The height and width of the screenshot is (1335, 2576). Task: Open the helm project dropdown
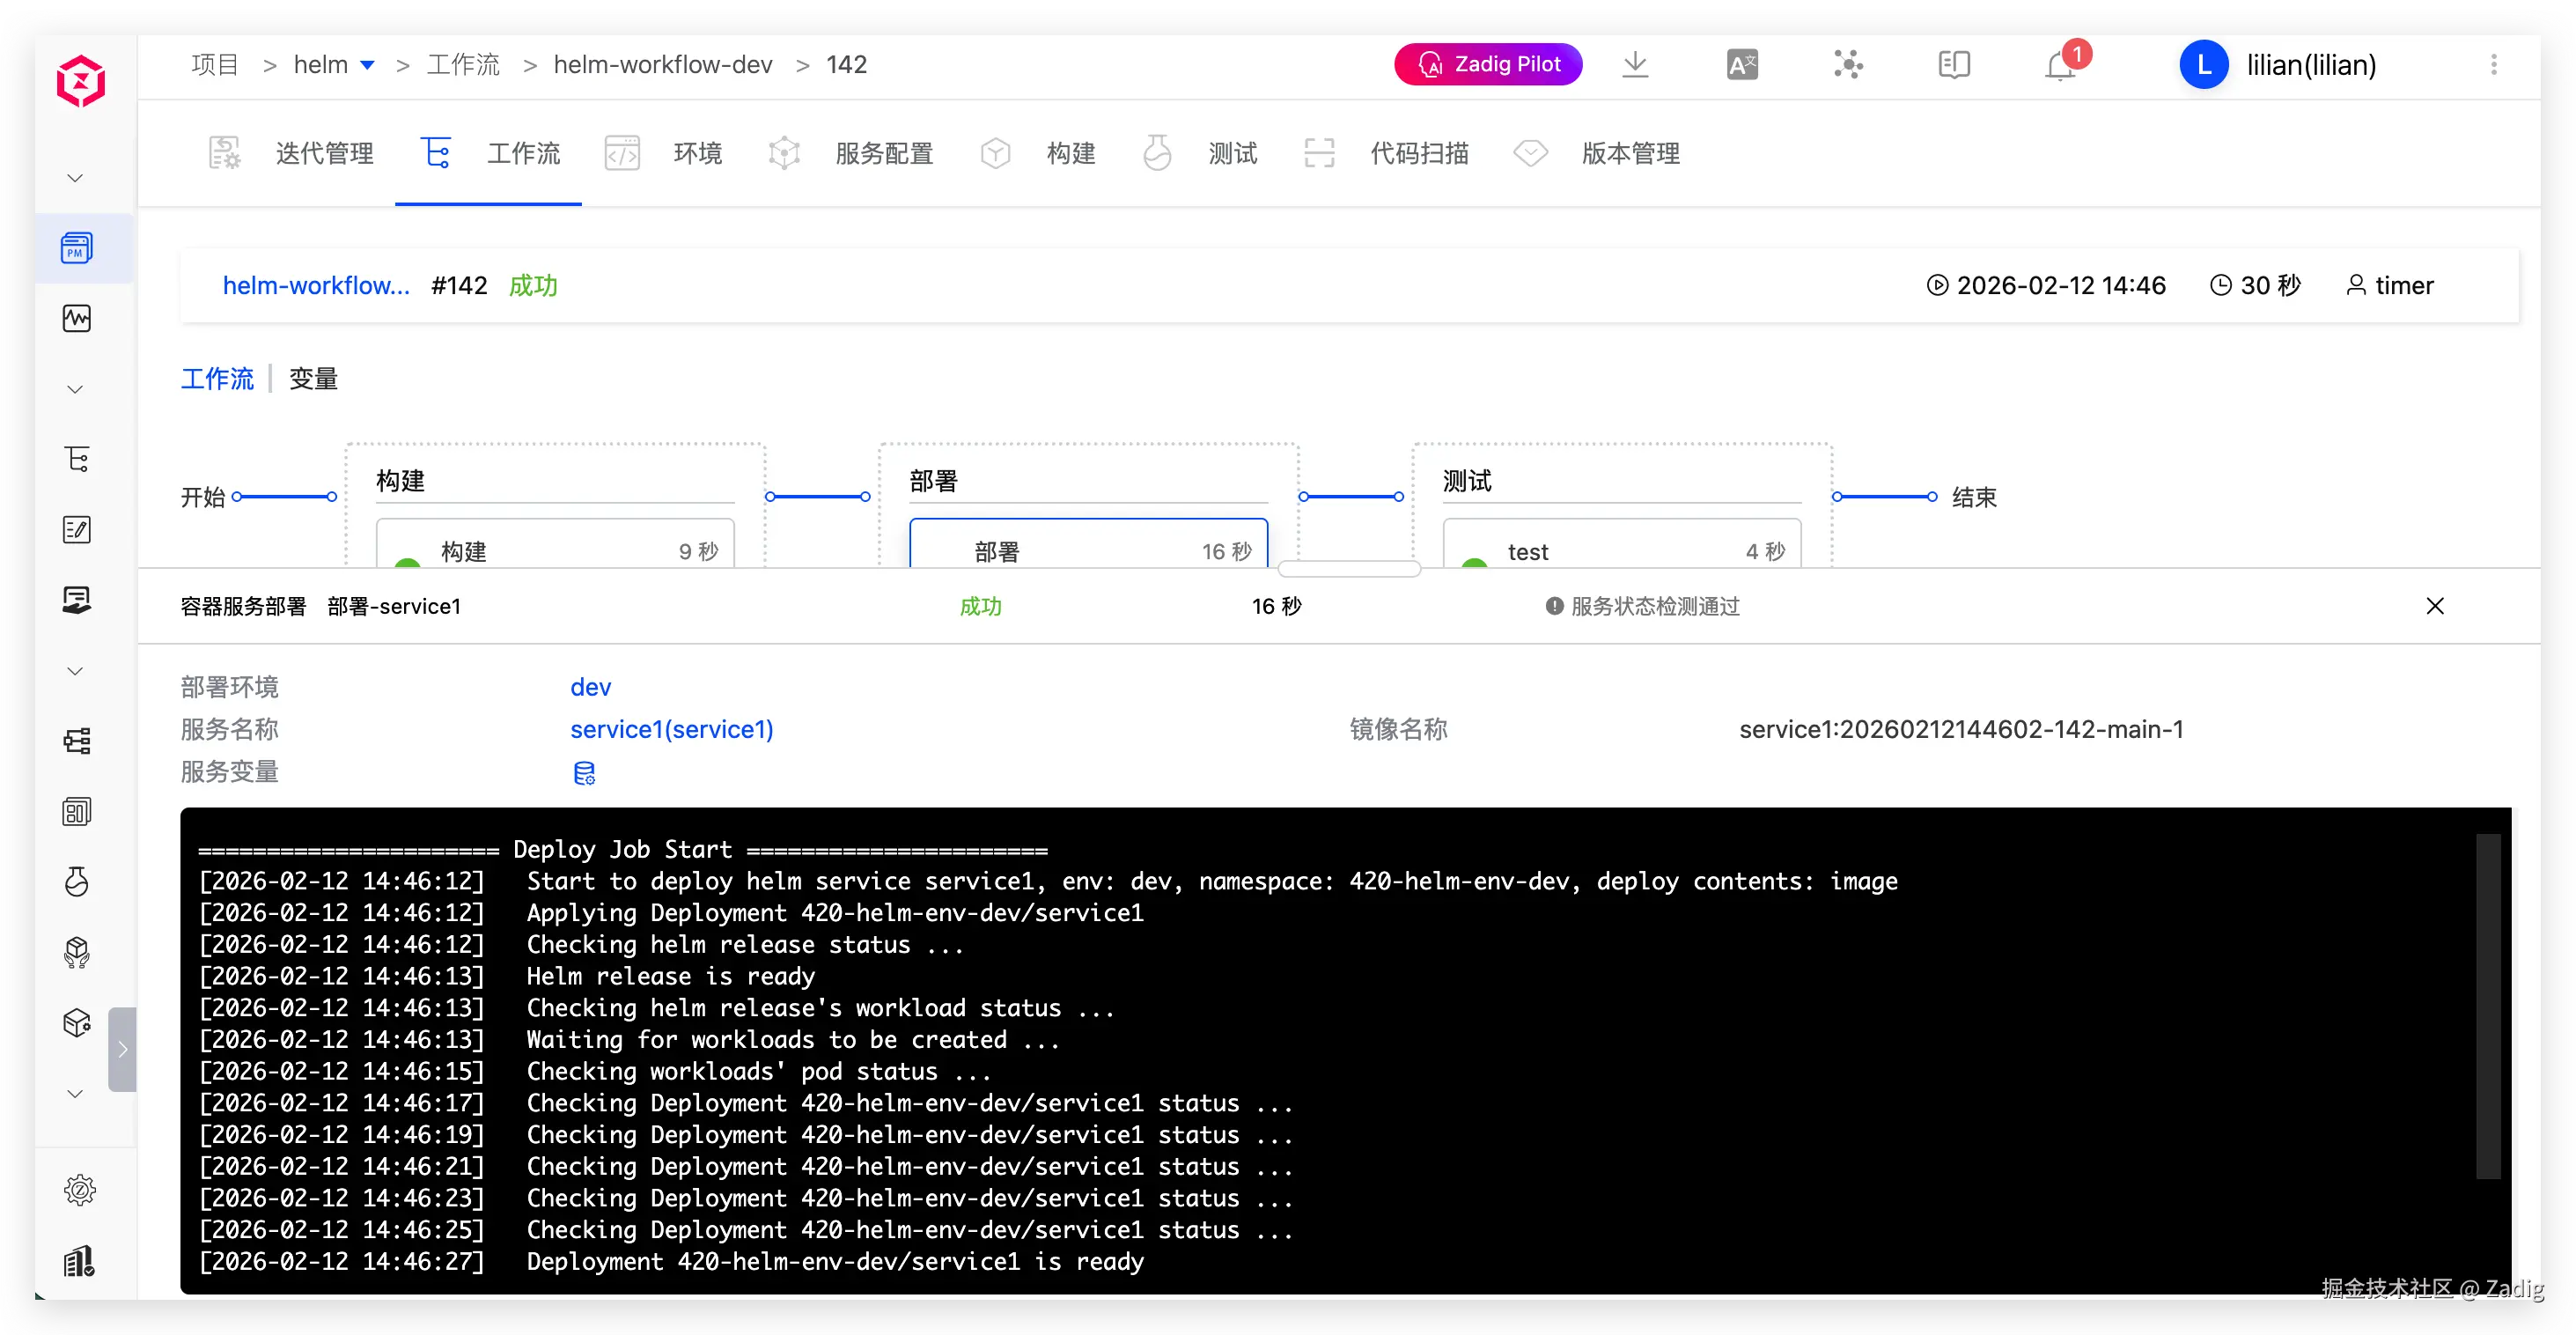click(x=367, y=65)
